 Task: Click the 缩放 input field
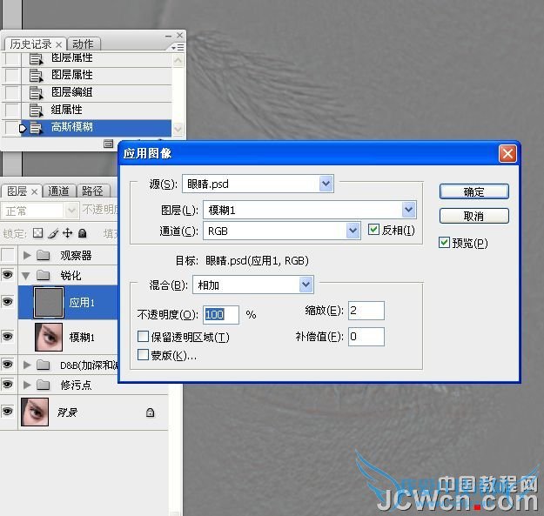(x=366, y=311)
